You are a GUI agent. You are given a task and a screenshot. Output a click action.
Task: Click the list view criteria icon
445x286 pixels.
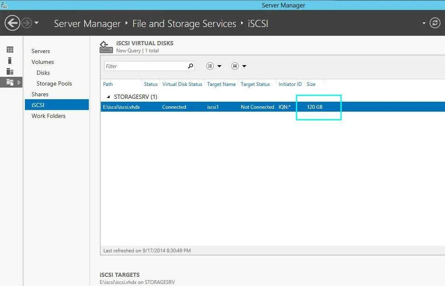pyautogui.click(x=210, y=66)
